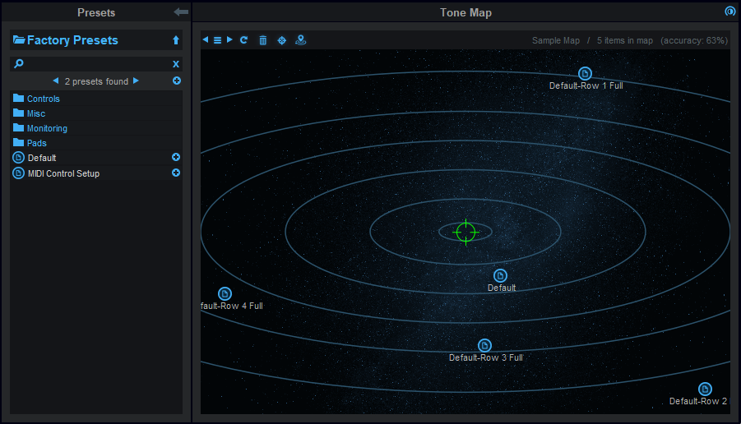Click the Factory Presets folder heading
This screenshot has width=741, height=424.
click(72, 40)
